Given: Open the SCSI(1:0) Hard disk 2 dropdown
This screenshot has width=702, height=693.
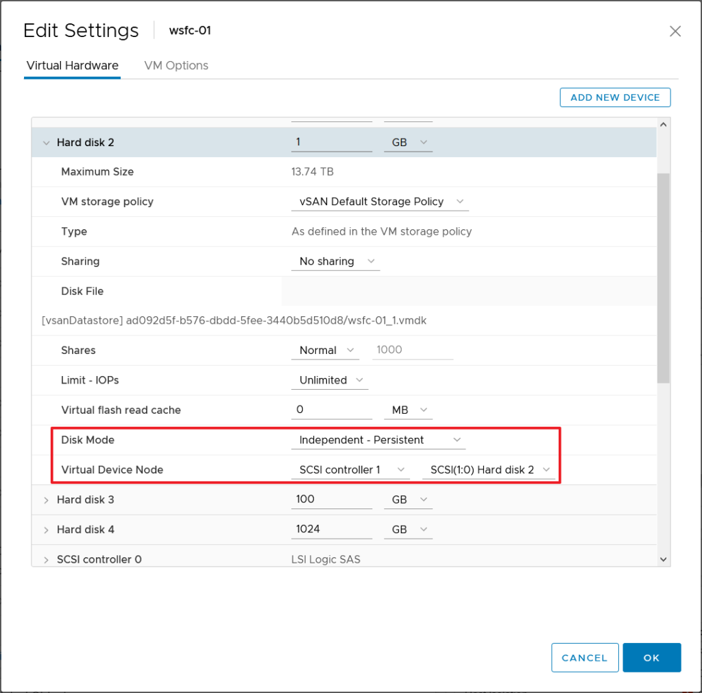Looking at the screenshot, I should click(488, 470).
